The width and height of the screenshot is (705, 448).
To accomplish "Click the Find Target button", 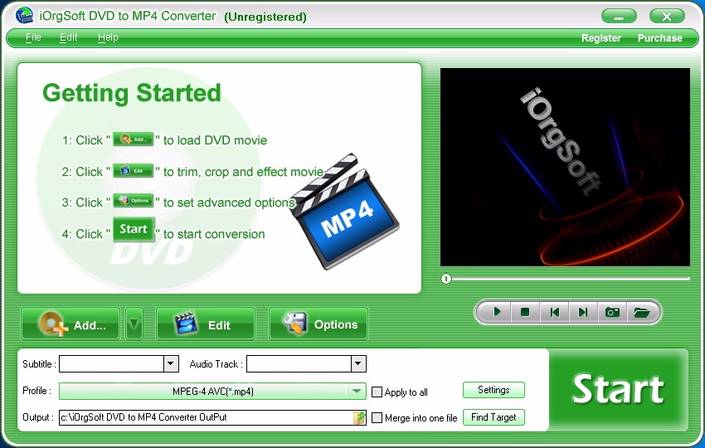I will pos(494,417).
